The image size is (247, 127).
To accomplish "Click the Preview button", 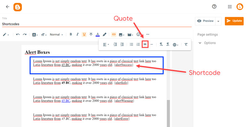I will point(206,21).
